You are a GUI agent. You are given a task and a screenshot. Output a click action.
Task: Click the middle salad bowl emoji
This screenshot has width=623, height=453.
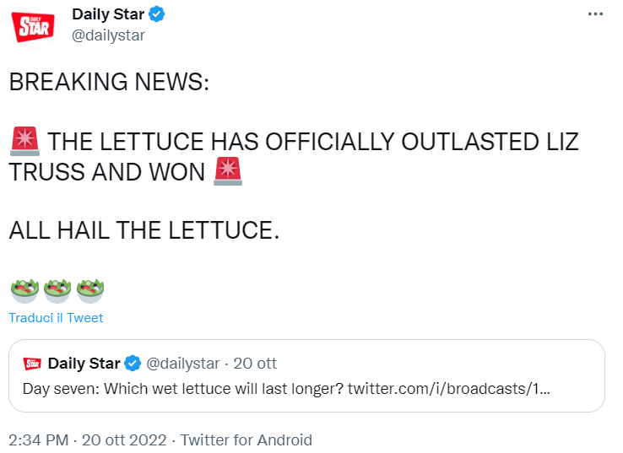point(57,290)
